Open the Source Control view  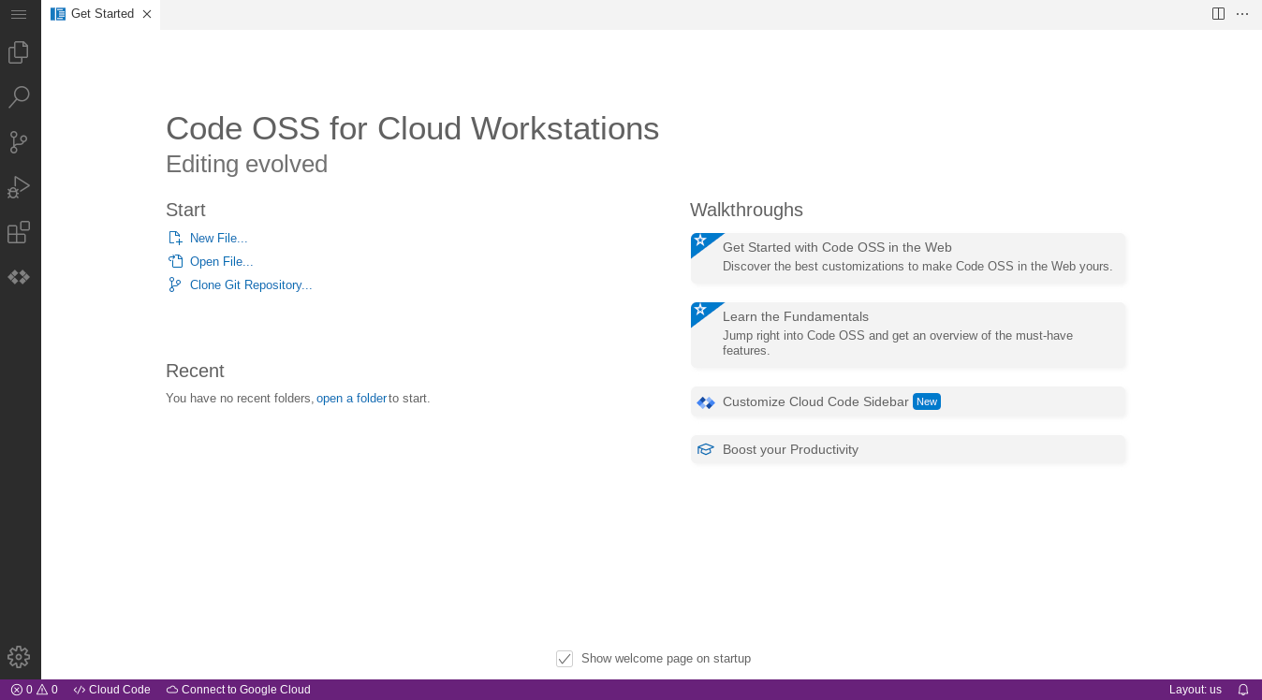[19, 142]
